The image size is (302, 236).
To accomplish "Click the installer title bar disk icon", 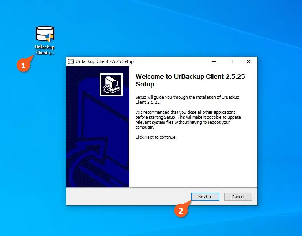I will [x=71, y=61].
